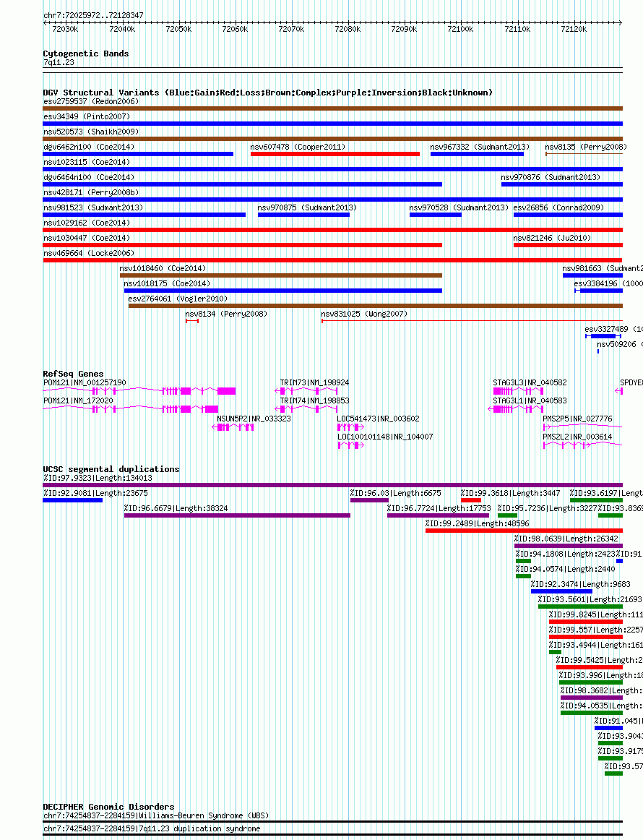The height and width of the screenshot is (840, 643).
Task: Click the 72100k ruler tick label
Action: [x=460, y=30]
